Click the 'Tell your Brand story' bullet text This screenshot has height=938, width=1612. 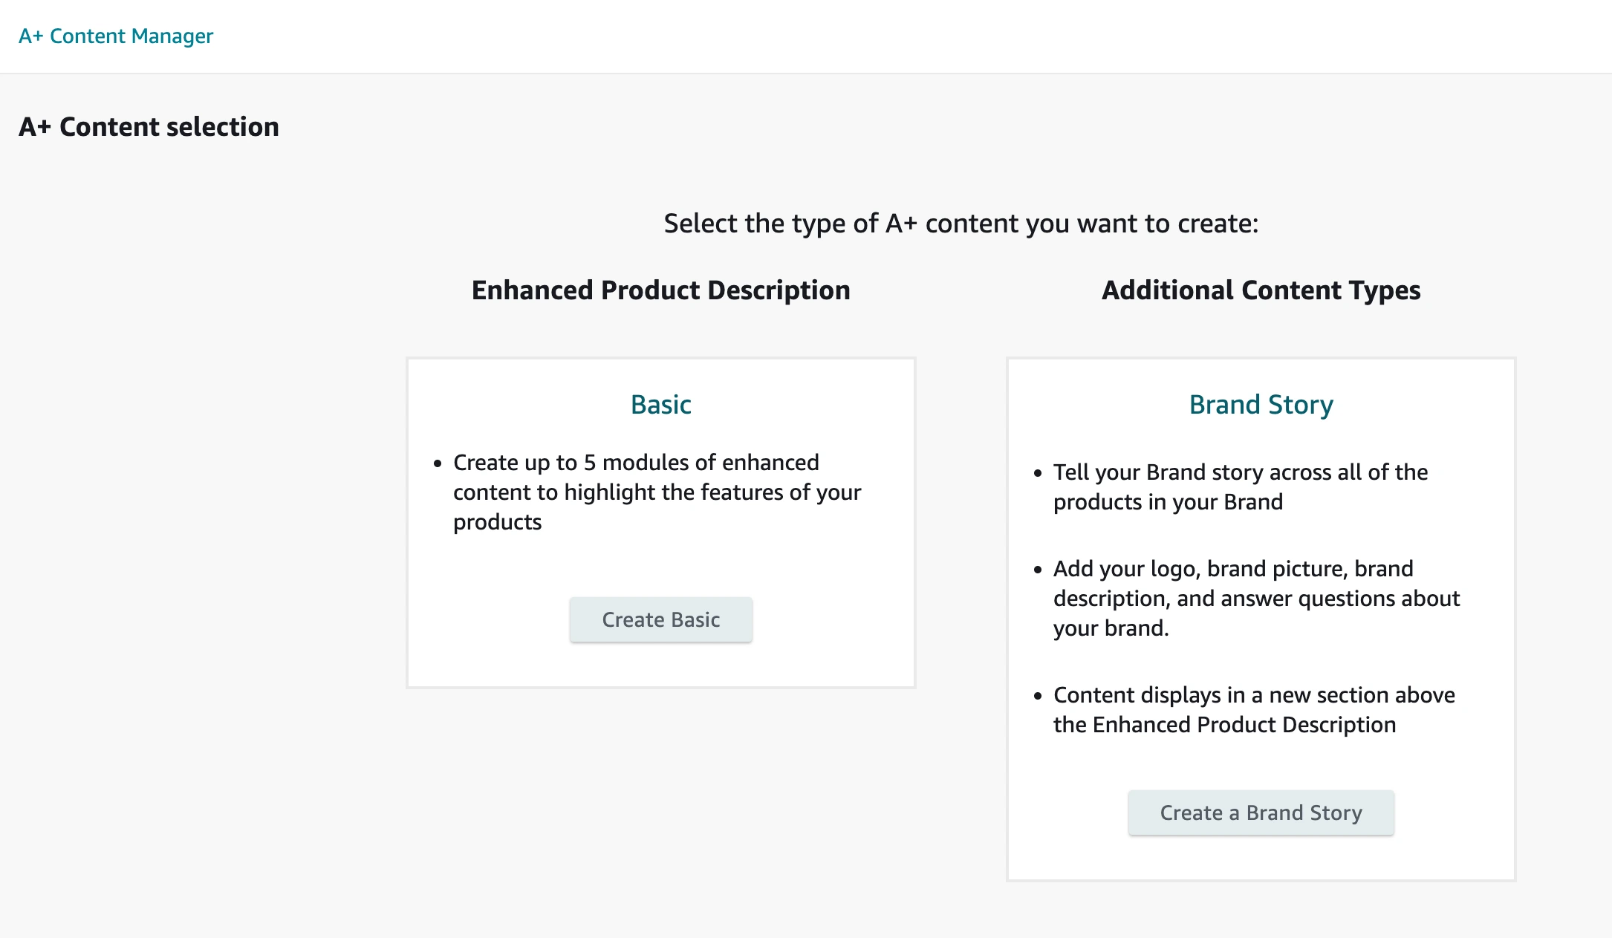[1241, 486]
